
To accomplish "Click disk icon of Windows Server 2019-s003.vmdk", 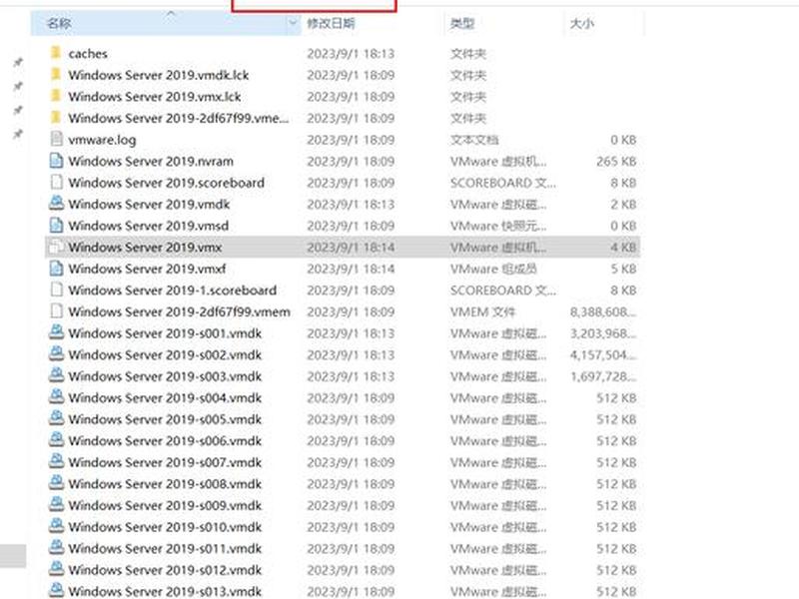I will tap(57, 375).
